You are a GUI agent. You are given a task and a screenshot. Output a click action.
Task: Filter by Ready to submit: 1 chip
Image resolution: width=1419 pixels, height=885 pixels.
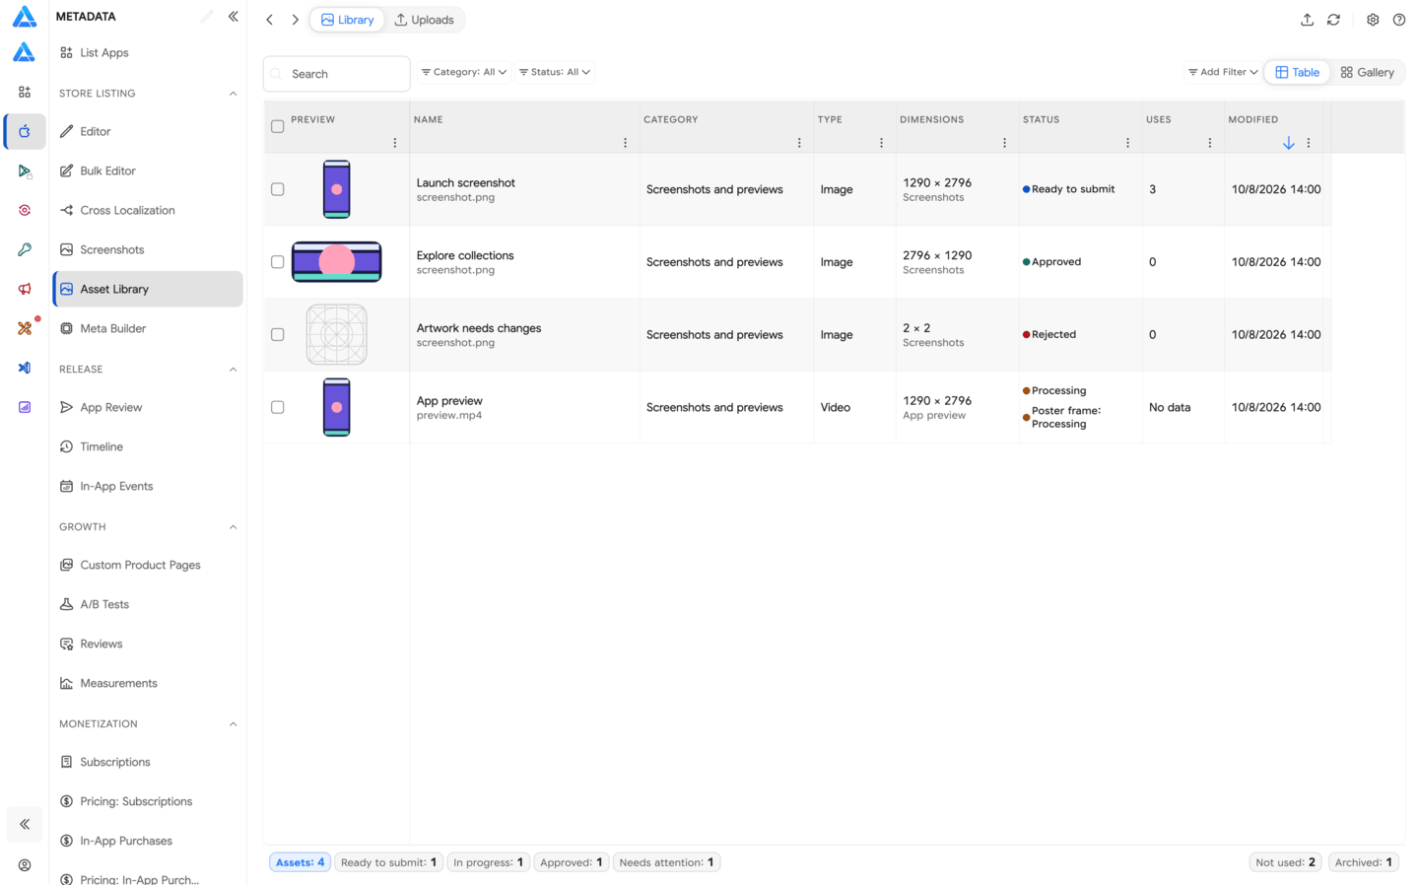point(388,862)
